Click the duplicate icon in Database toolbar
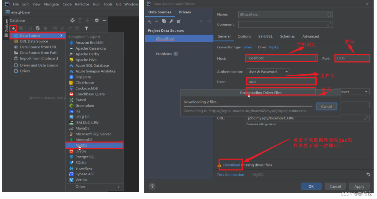 pos(21,28)
